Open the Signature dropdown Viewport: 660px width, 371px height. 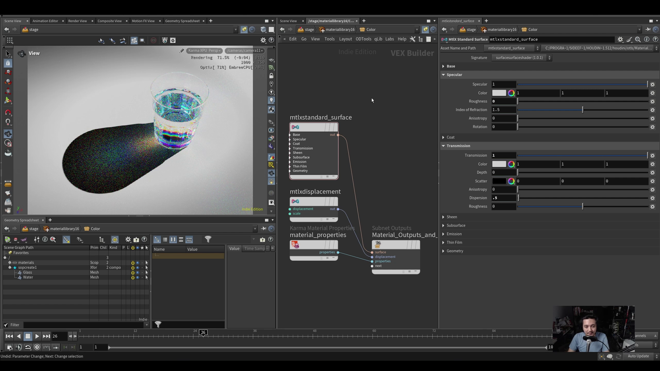521,58
